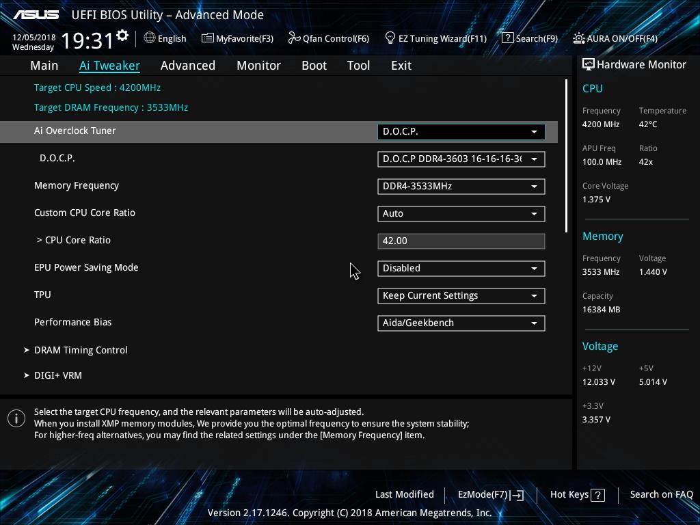Click the TPU label
Image resolution: width=700 pixels, height=525 pixels.
click(x=42, y=295)
